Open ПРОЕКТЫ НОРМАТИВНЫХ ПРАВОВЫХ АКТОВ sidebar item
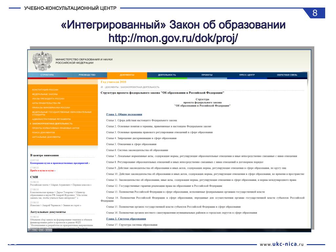Image resolution: width=336 pixels, height=252 pixels. tap(55, 128)
